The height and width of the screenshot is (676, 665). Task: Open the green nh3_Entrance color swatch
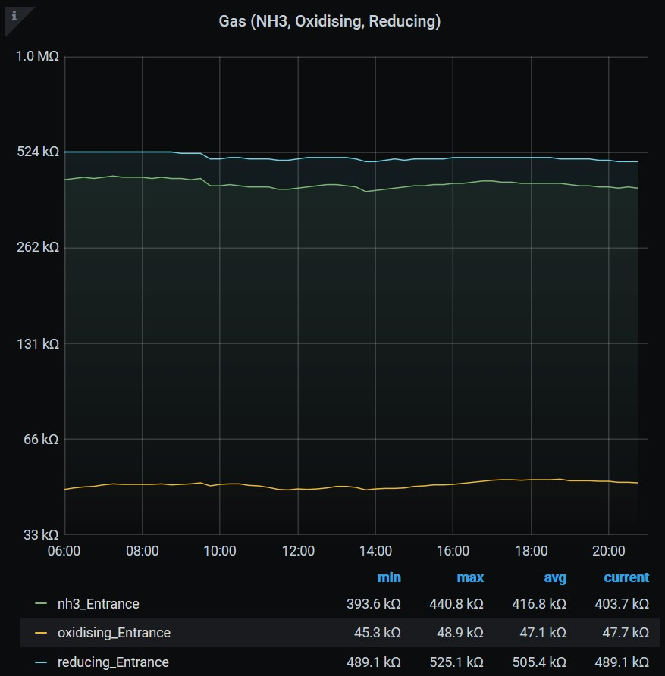41,604
